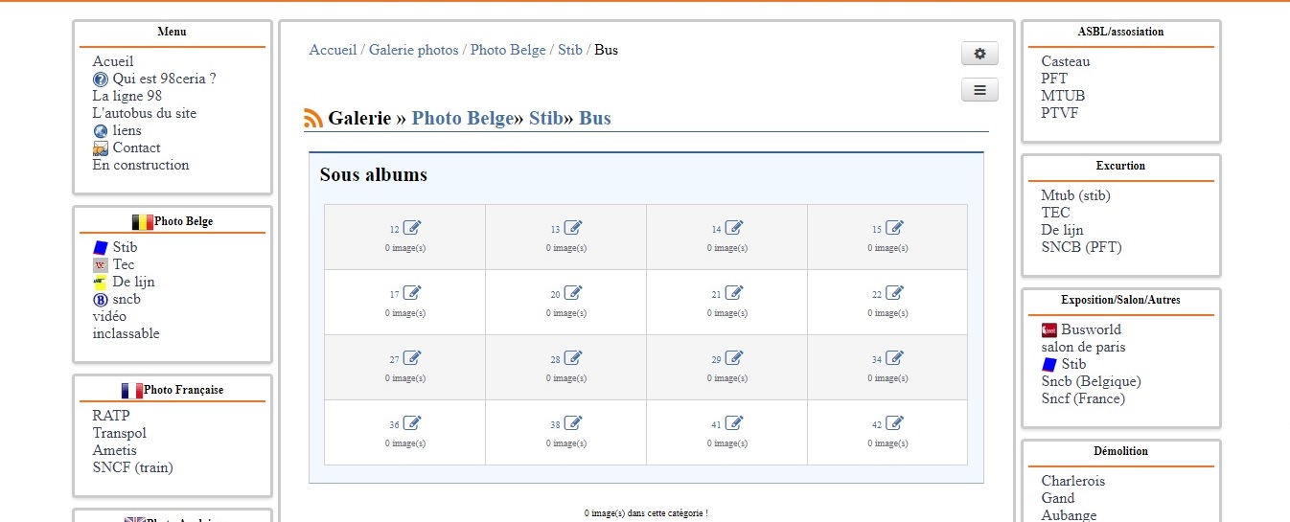Open the hamburger list menu button
The image size is (1290, 522).
coord(979,90)
